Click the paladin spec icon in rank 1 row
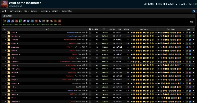Viewport: 197px width, 103px height. click(9, 32)
